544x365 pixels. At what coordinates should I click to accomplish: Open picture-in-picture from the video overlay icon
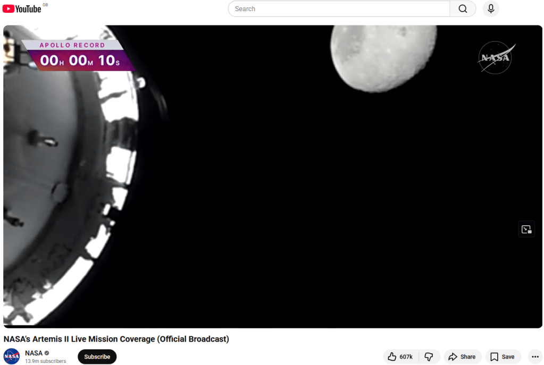[526, 229]
